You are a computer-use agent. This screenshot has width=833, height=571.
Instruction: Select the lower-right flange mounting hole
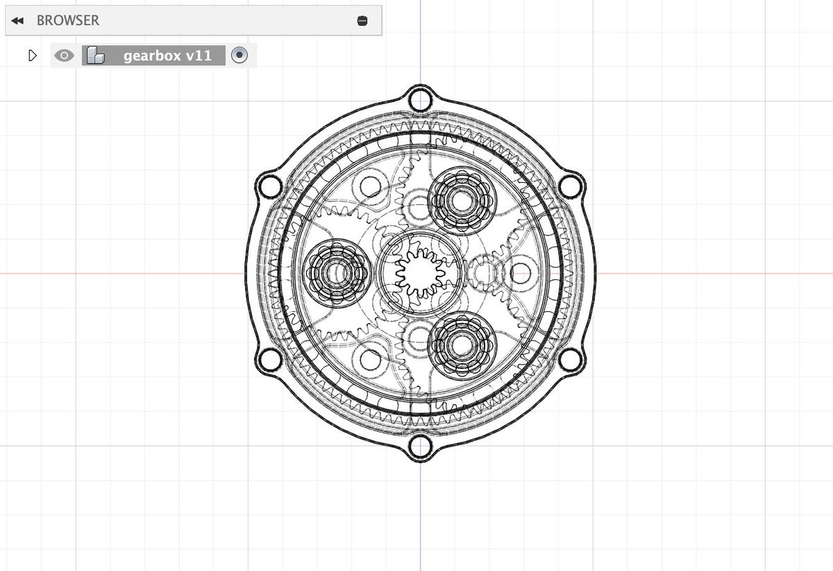tap(570, 360)
